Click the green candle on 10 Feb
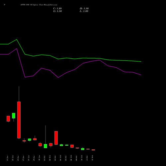This screenshot has height=166, width=166. 83,149
